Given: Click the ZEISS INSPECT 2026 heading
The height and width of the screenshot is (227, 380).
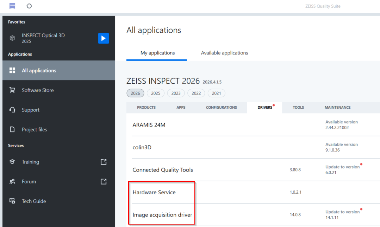Looking at the screenshot, I should pyautogui.click(x=163, y=81).
